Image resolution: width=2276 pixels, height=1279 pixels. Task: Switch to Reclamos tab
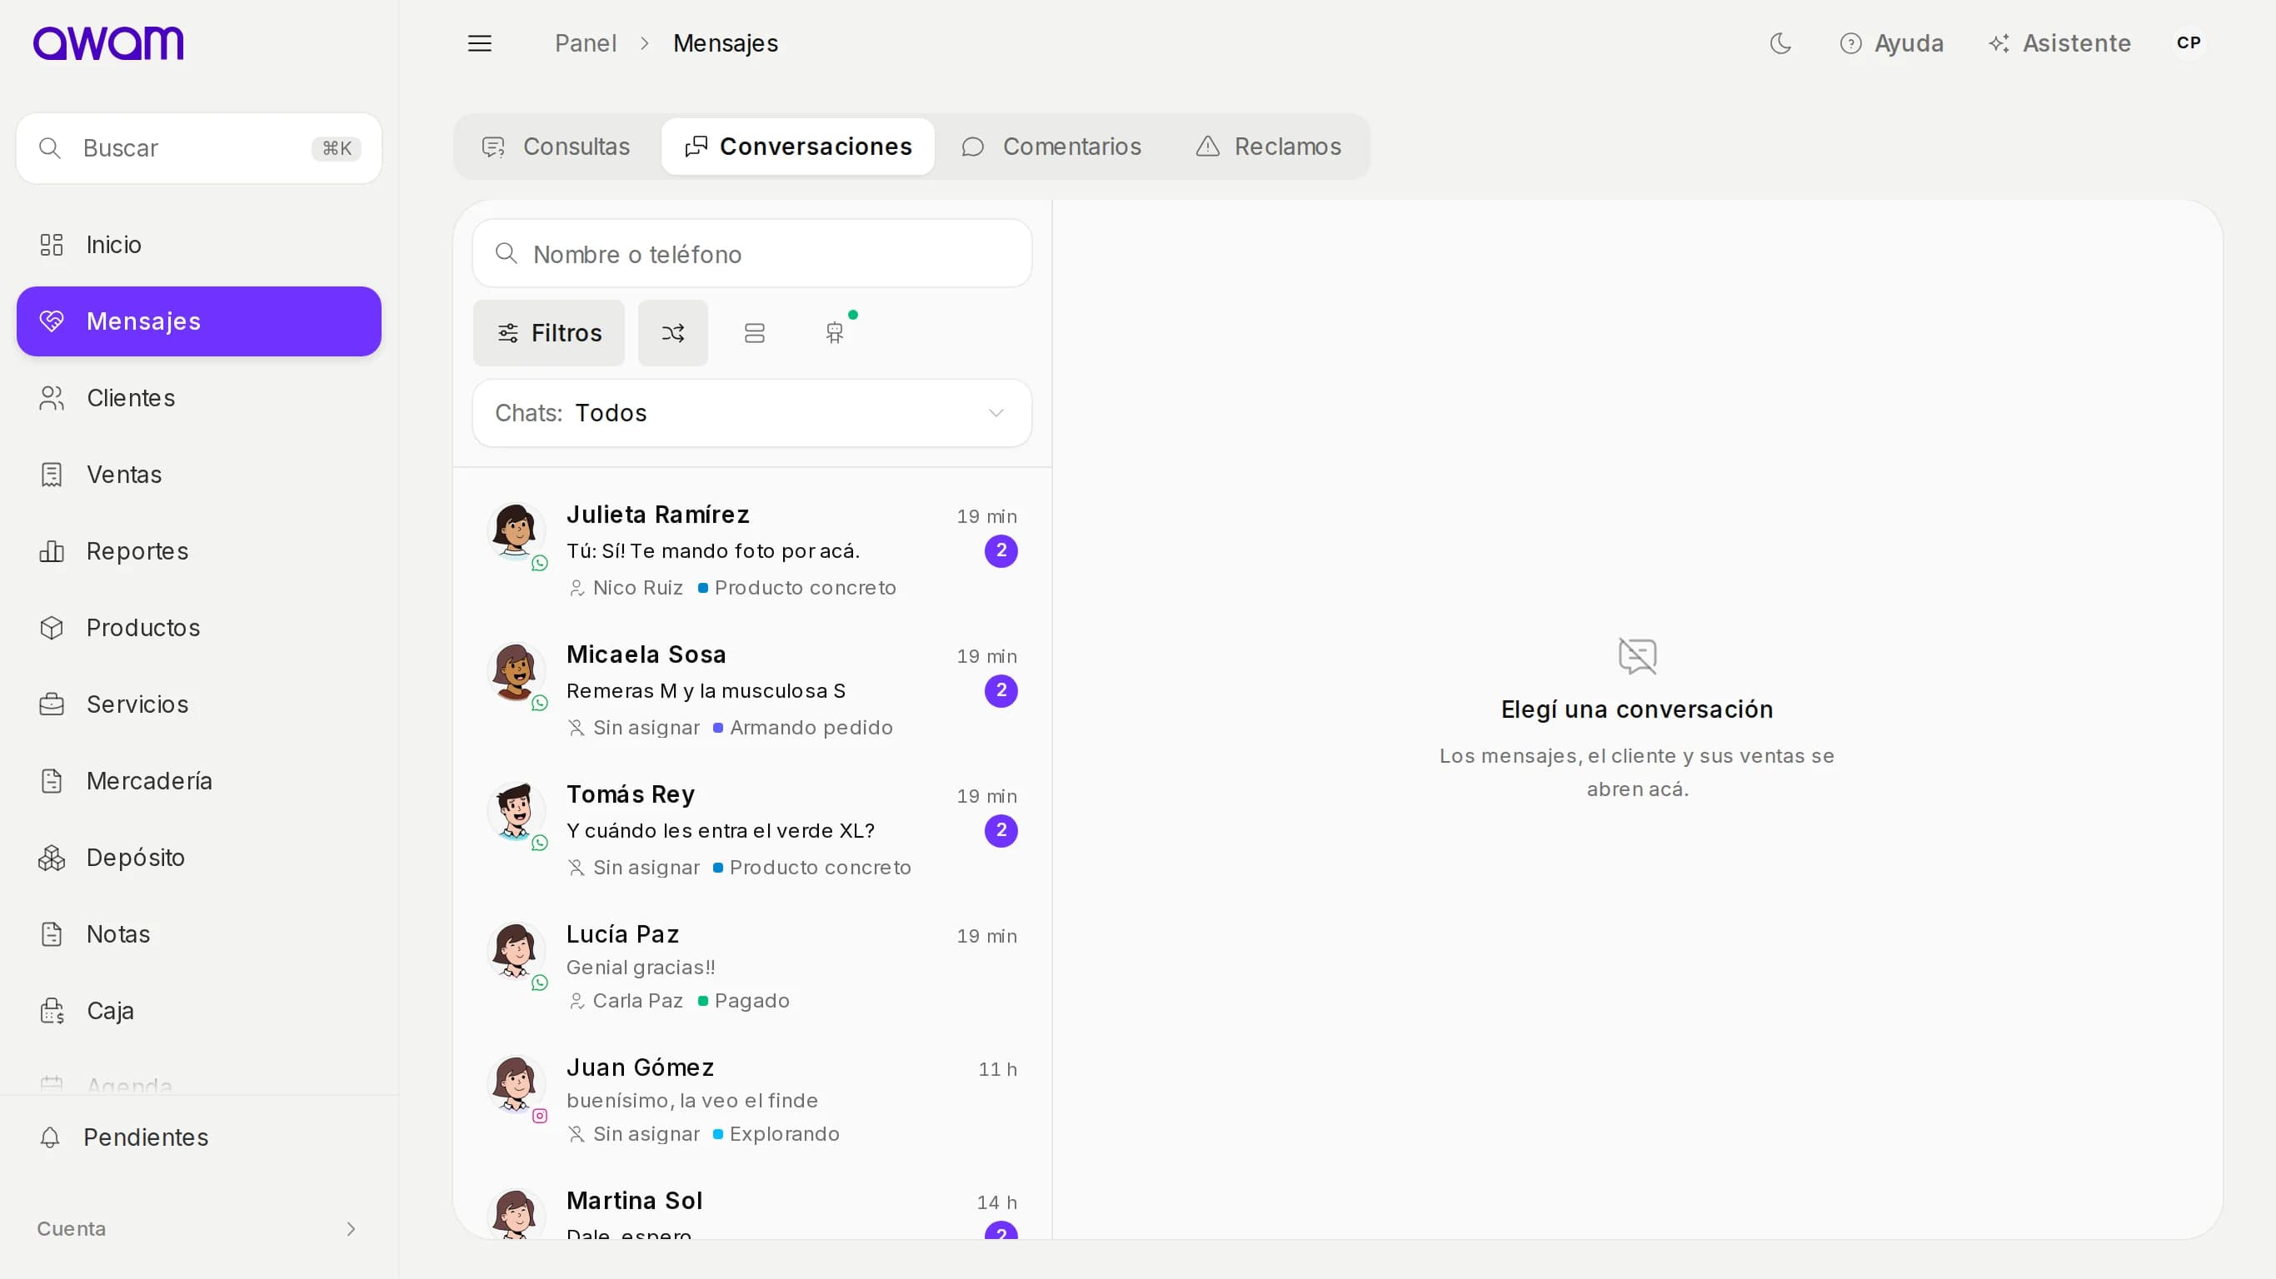1268,147
